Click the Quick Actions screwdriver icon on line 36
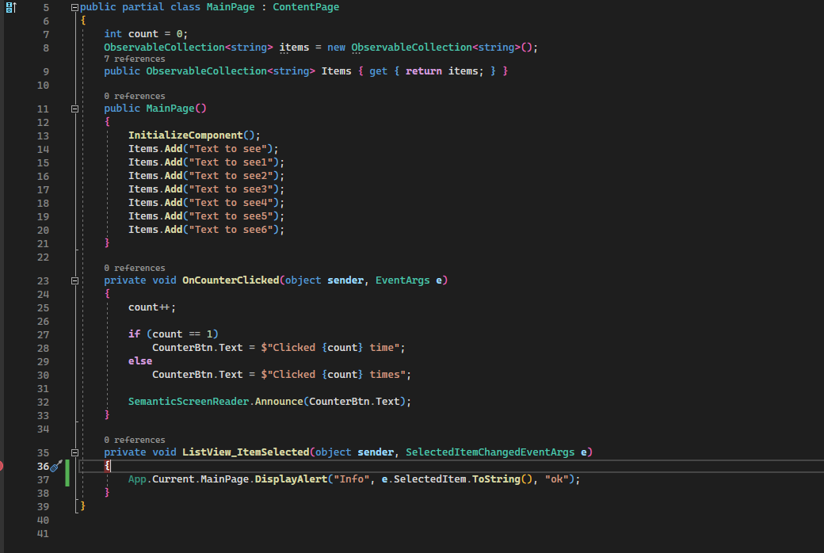Image resolution: width=824 pixels, height=553 pixels. coord(55,466)
